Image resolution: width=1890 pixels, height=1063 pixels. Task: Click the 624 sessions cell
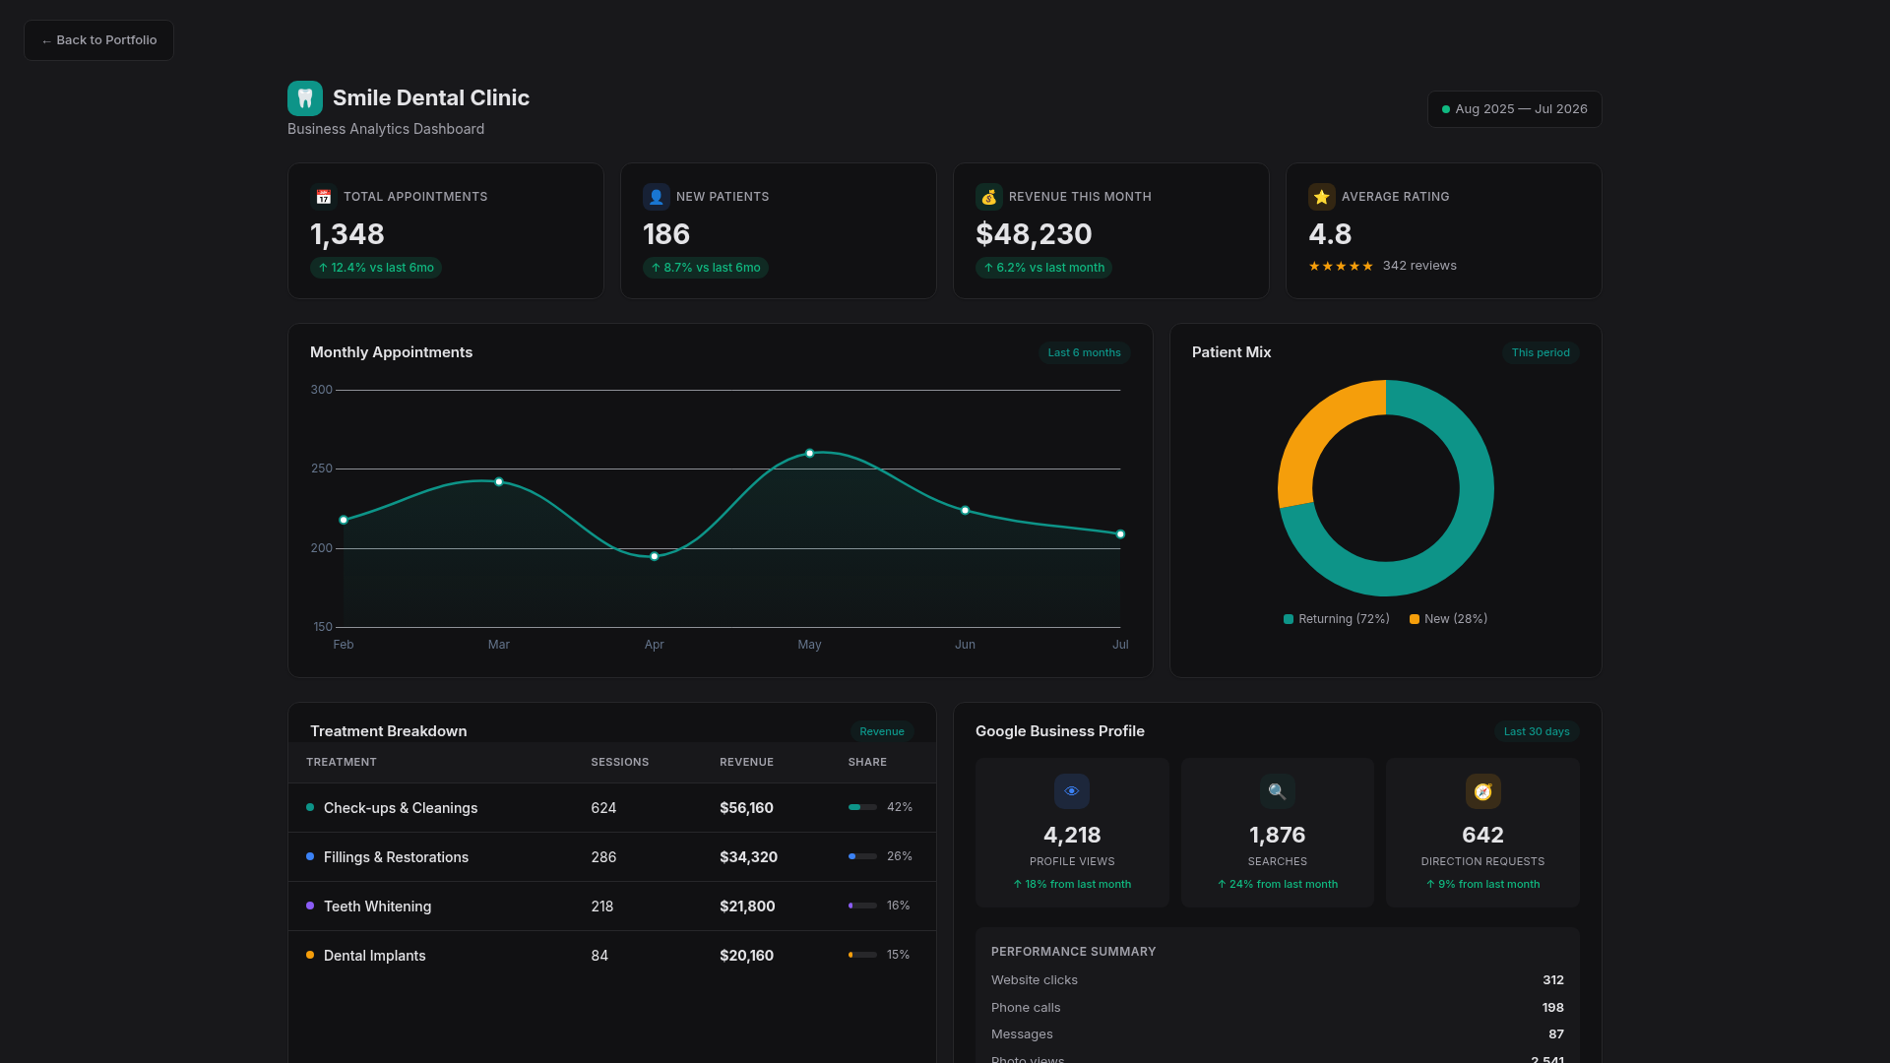pos(603,808)
